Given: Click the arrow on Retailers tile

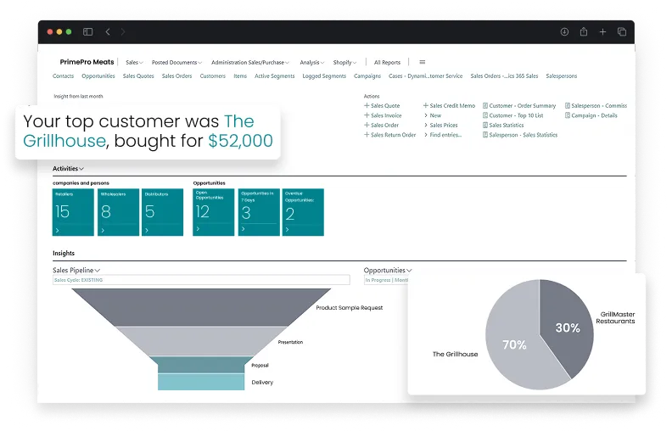Looking at the screenshot, I should (58, 230).
